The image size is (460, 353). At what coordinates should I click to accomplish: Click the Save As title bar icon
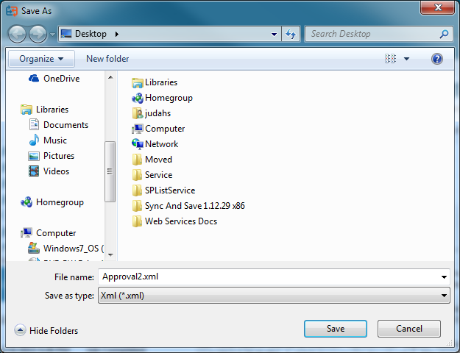pos(12,11)
